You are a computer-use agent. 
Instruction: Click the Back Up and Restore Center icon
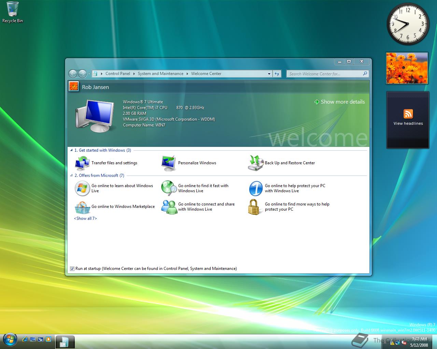pos(255,163)
